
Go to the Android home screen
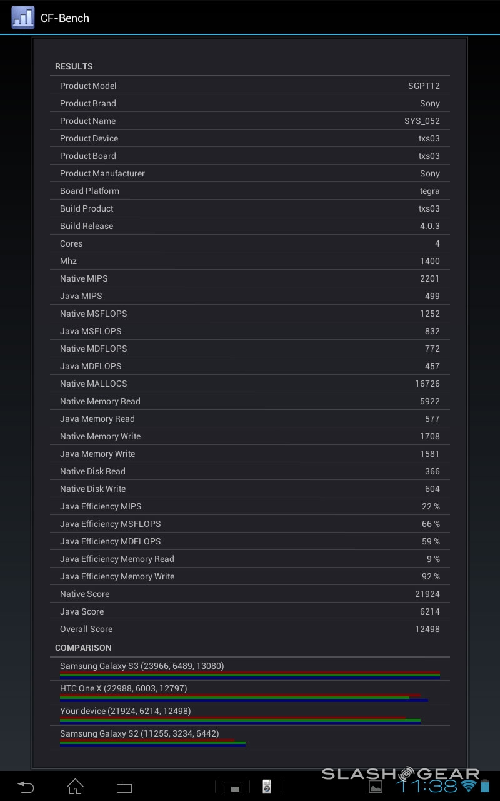click(75, 786)
